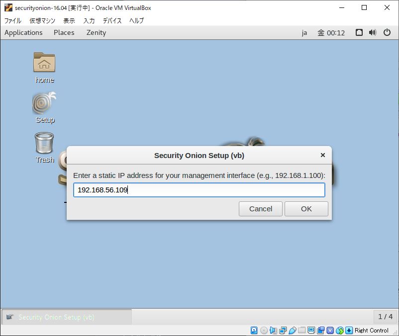Open the power menu icon

click(x=387, y=32)
